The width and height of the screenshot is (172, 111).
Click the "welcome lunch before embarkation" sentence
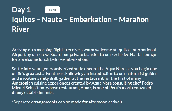pos(55,59)
